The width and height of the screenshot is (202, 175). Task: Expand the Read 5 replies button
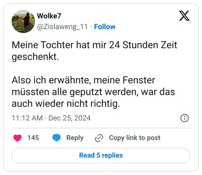click(x=101, y=155)
